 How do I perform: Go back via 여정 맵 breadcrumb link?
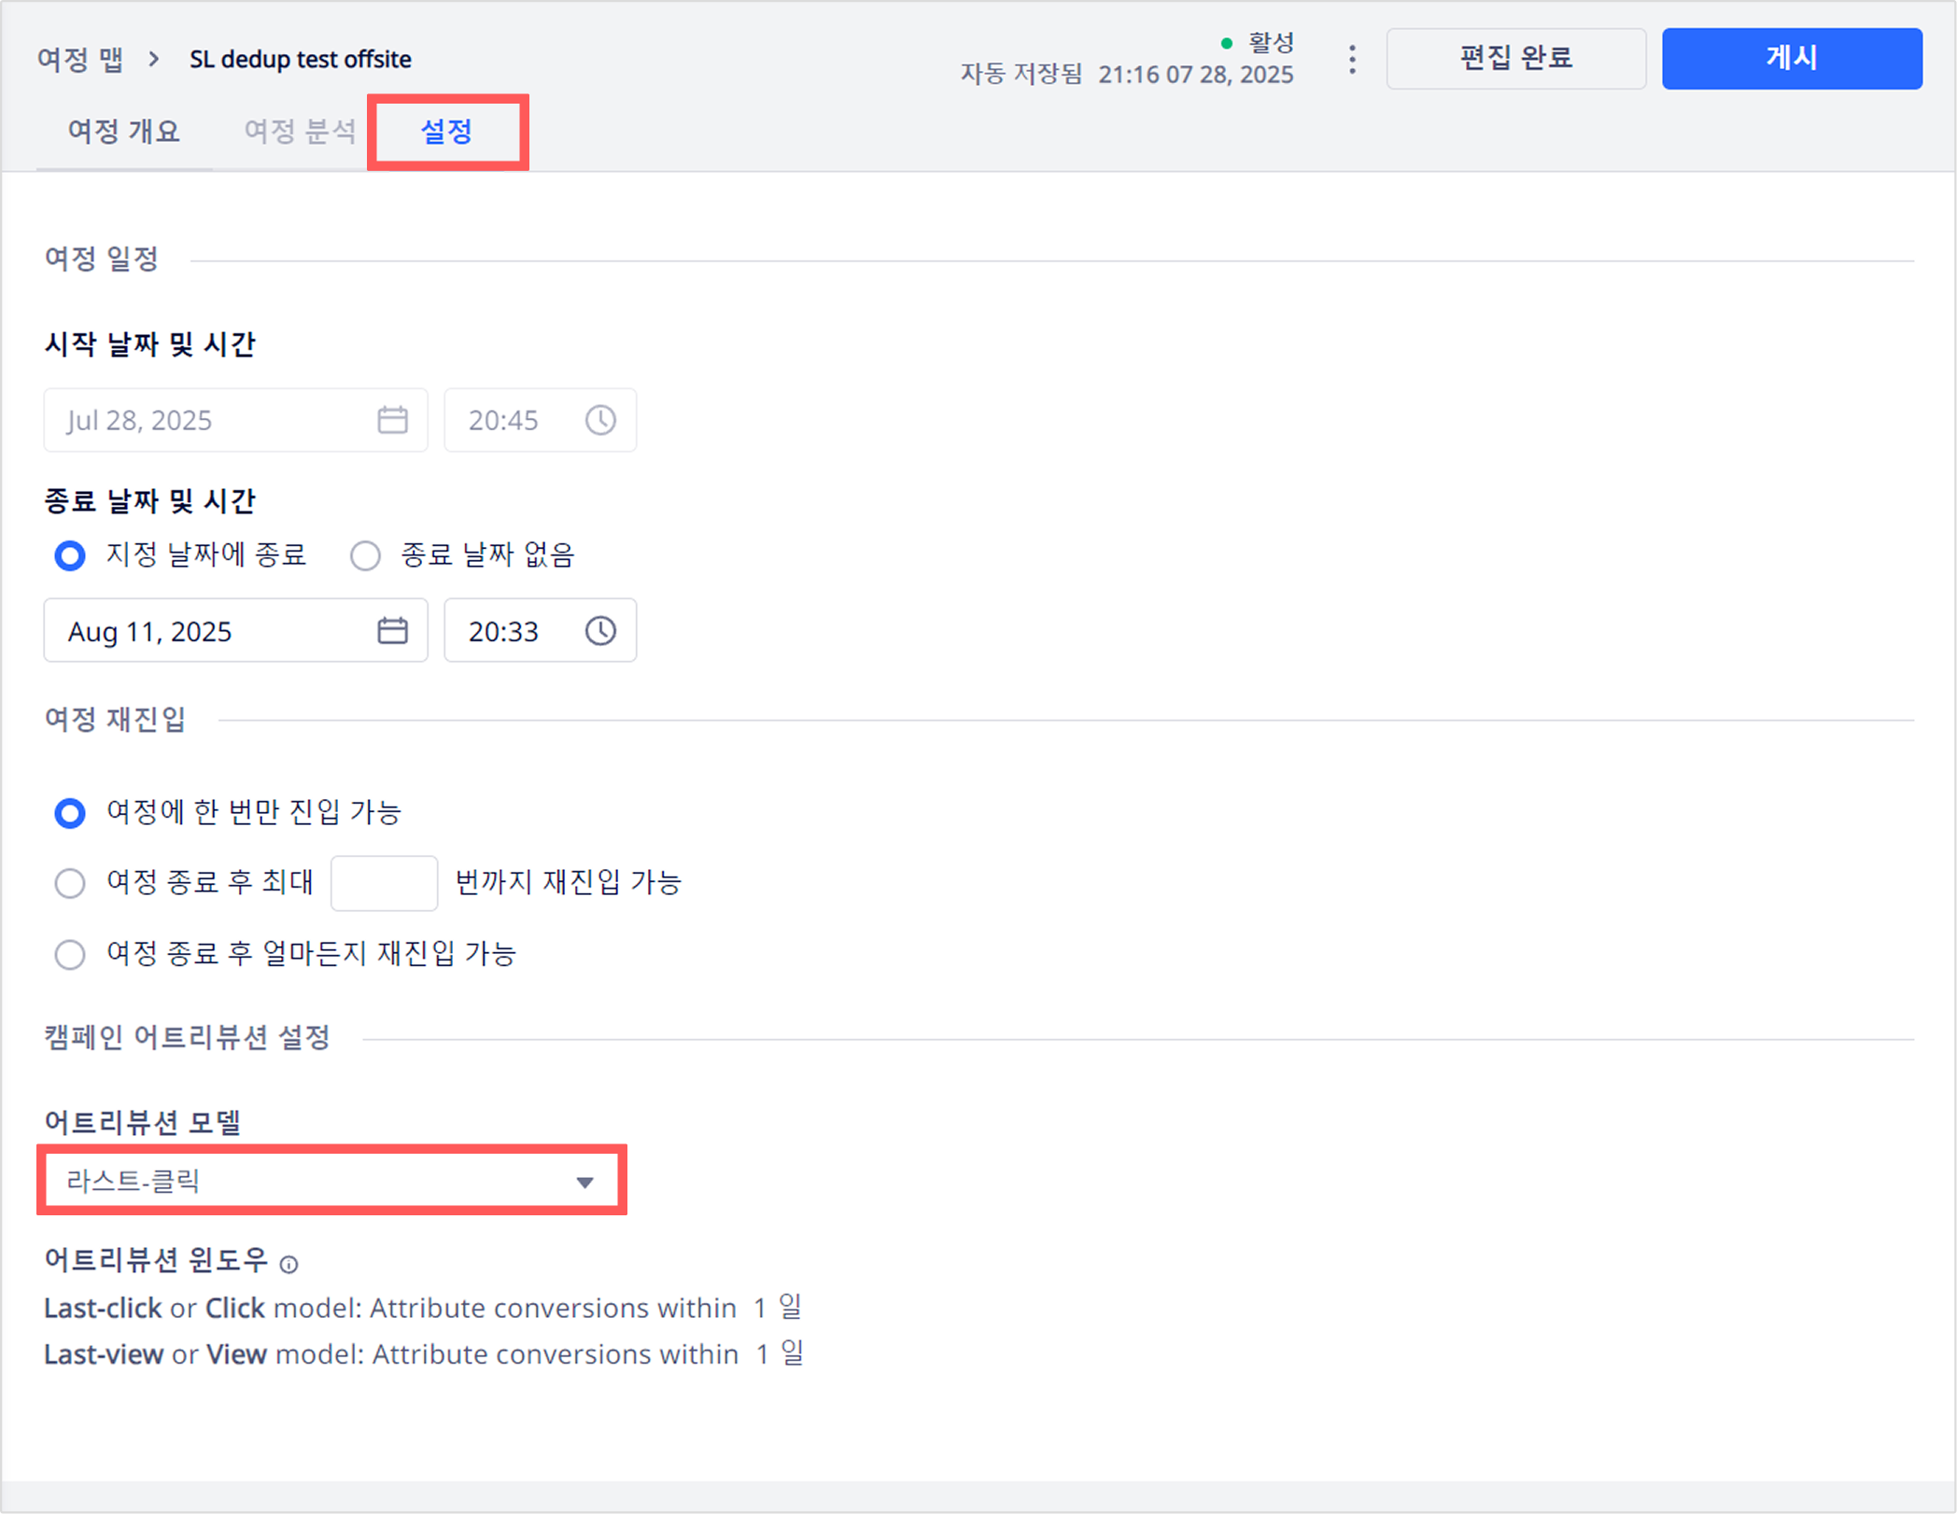click(80, 59)
